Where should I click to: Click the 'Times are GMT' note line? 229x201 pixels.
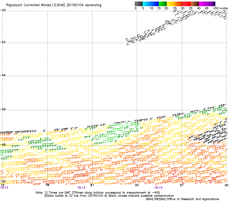tap(97, 193)
